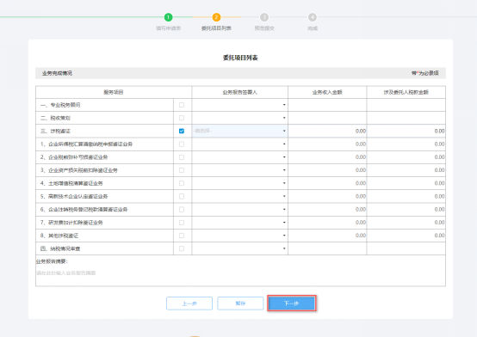Viewport: 477px width, 337px height.
Task: Click 涉及委托人税款金额 column header
Action: click(406, 92)
